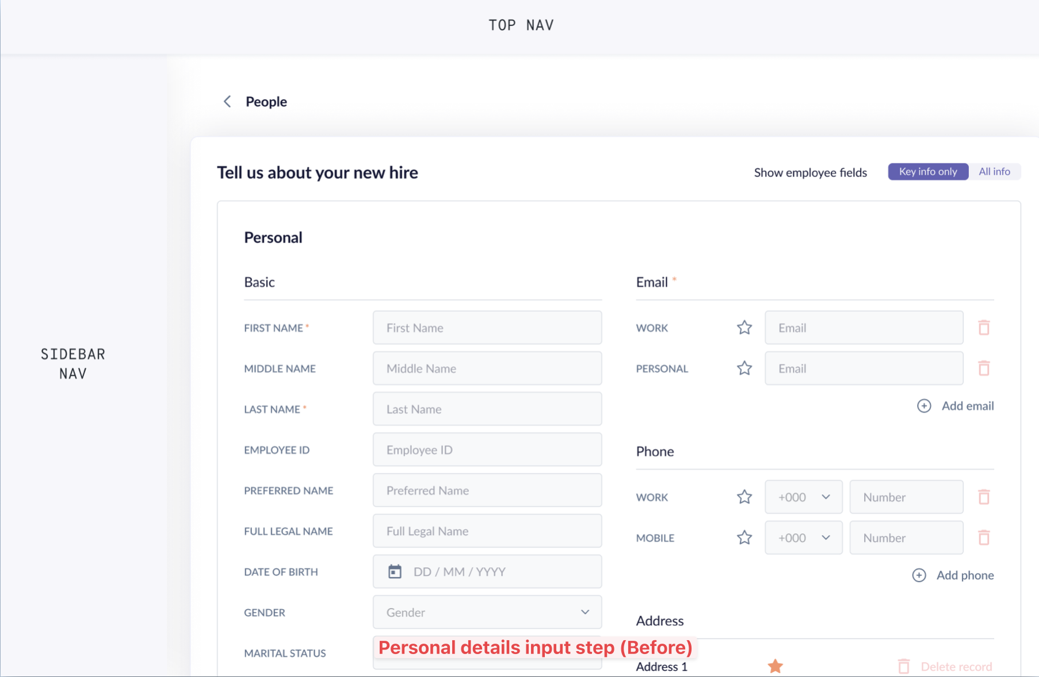1039x677 pixels.
Task: Open mobile phone country code dropdown
Action: click(803, 538)
